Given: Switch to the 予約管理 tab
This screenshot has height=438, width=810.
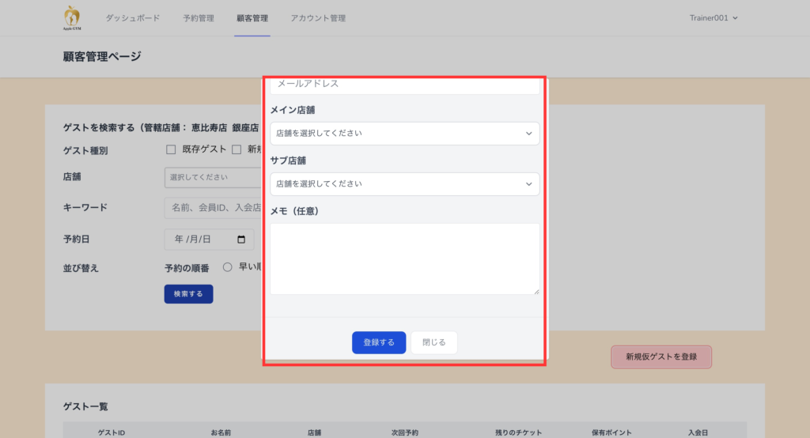Looking at the screenshot, I should (x=199, y=18).
